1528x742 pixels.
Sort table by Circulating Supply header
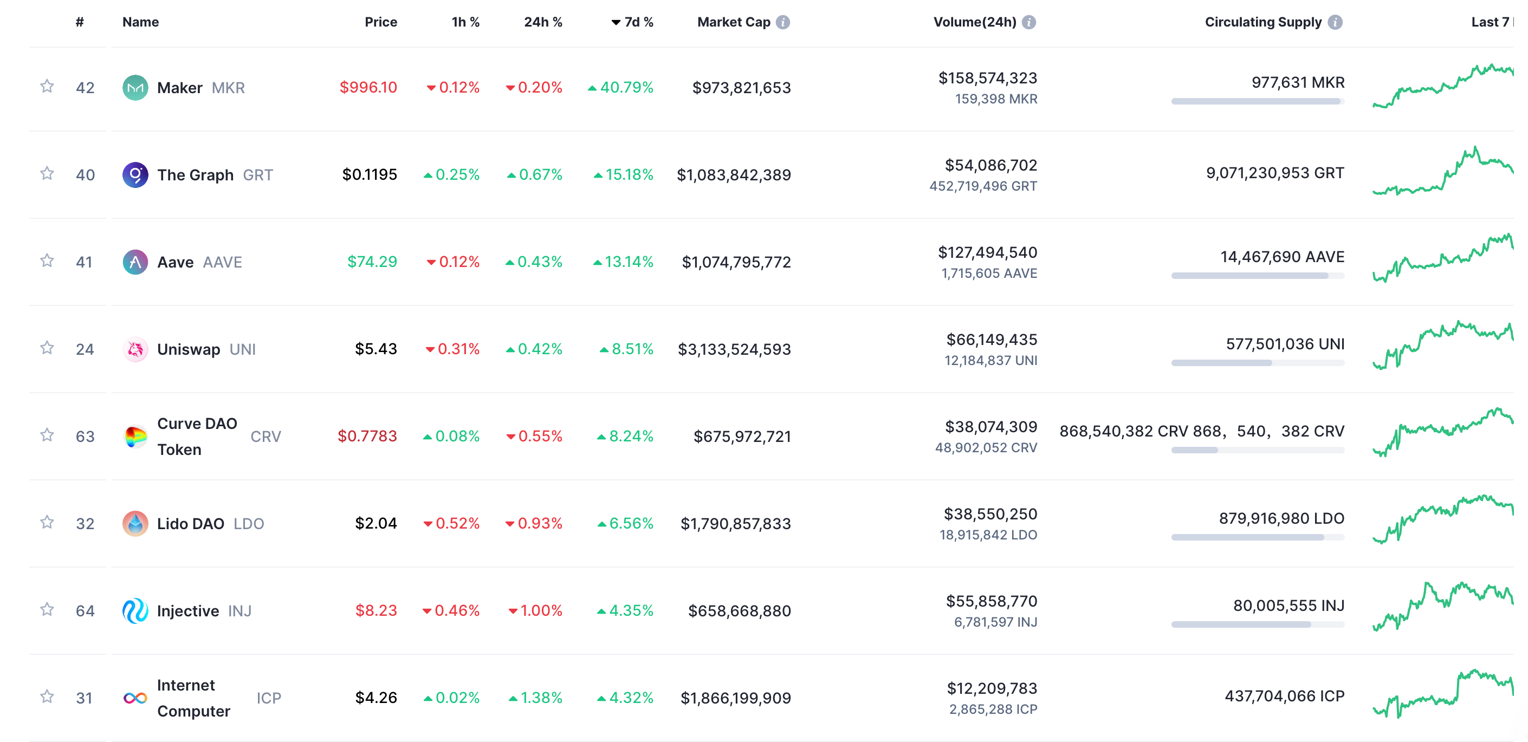click(1264, 23)
